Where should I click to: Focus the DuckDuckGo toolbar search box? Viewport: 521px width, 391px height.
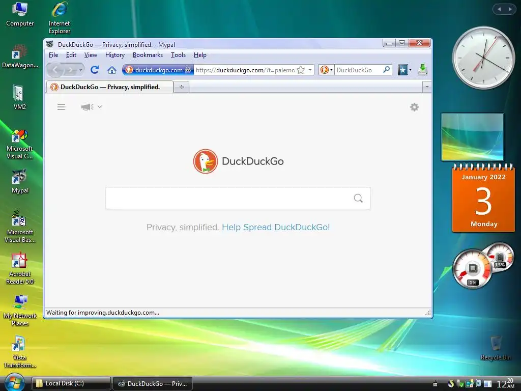click(358, 70)
